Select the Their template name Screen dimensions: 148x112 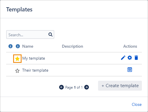35,70
